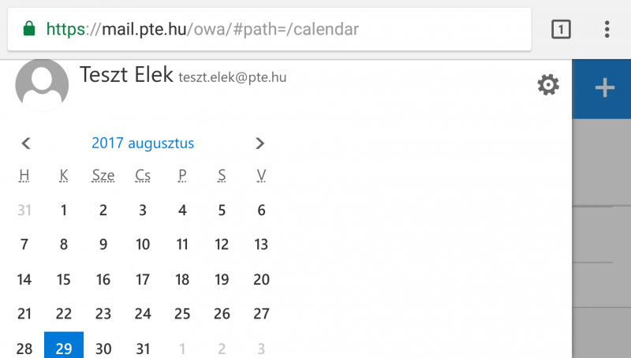
Task: Click the green secure padlock icon
Action: pos(29,29)
